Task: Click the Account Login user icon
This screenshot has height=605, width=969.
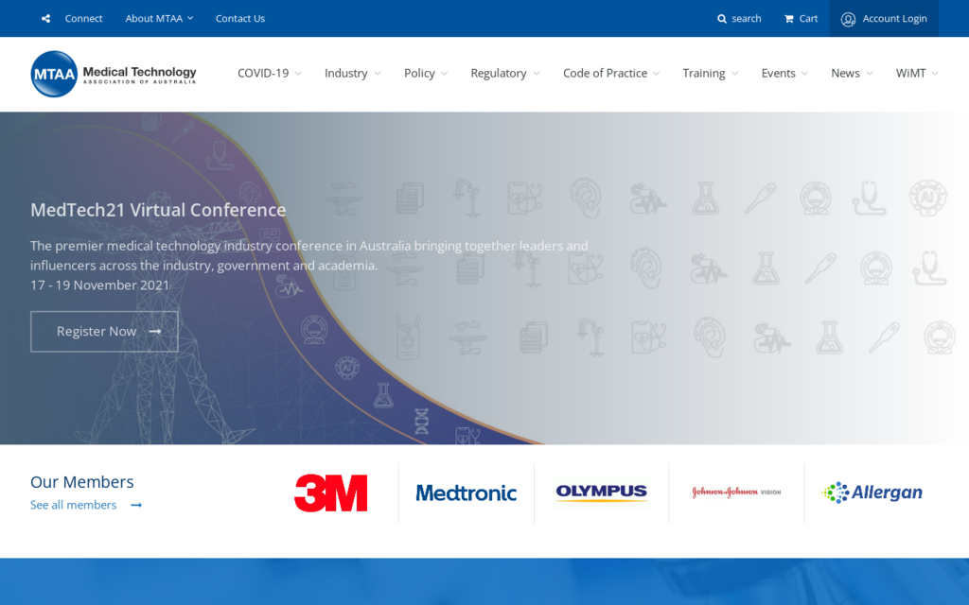Action: click(850, 18)
